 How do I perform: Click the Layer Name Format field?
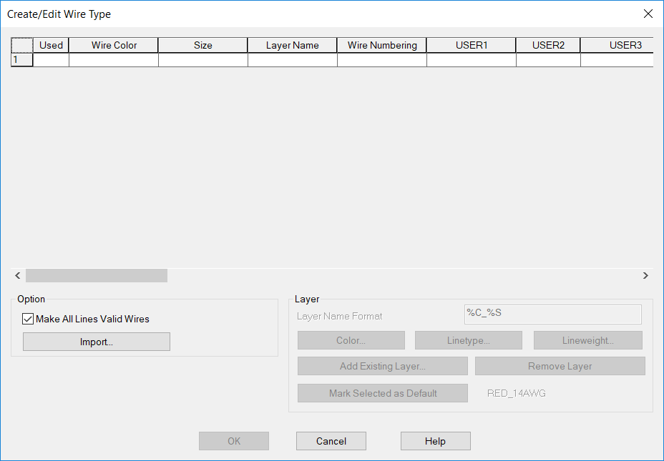(x=552, y=314)
